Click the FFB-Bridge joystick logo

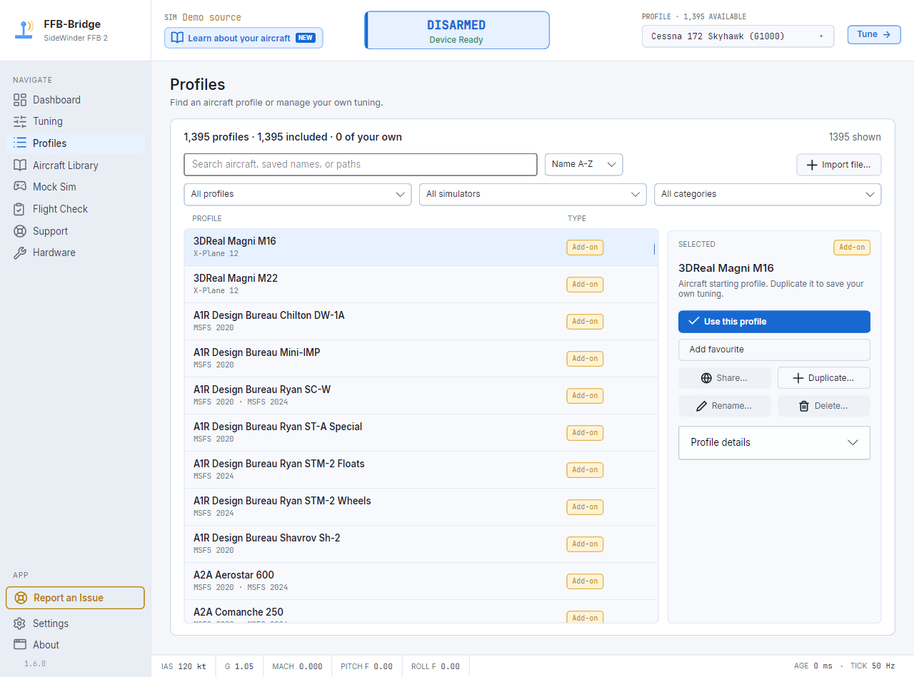click(25, 30)
